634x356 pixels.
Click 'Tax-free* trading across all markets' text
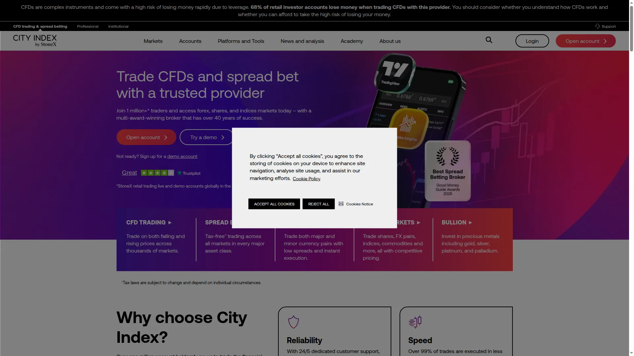click(x=235, y=243)
